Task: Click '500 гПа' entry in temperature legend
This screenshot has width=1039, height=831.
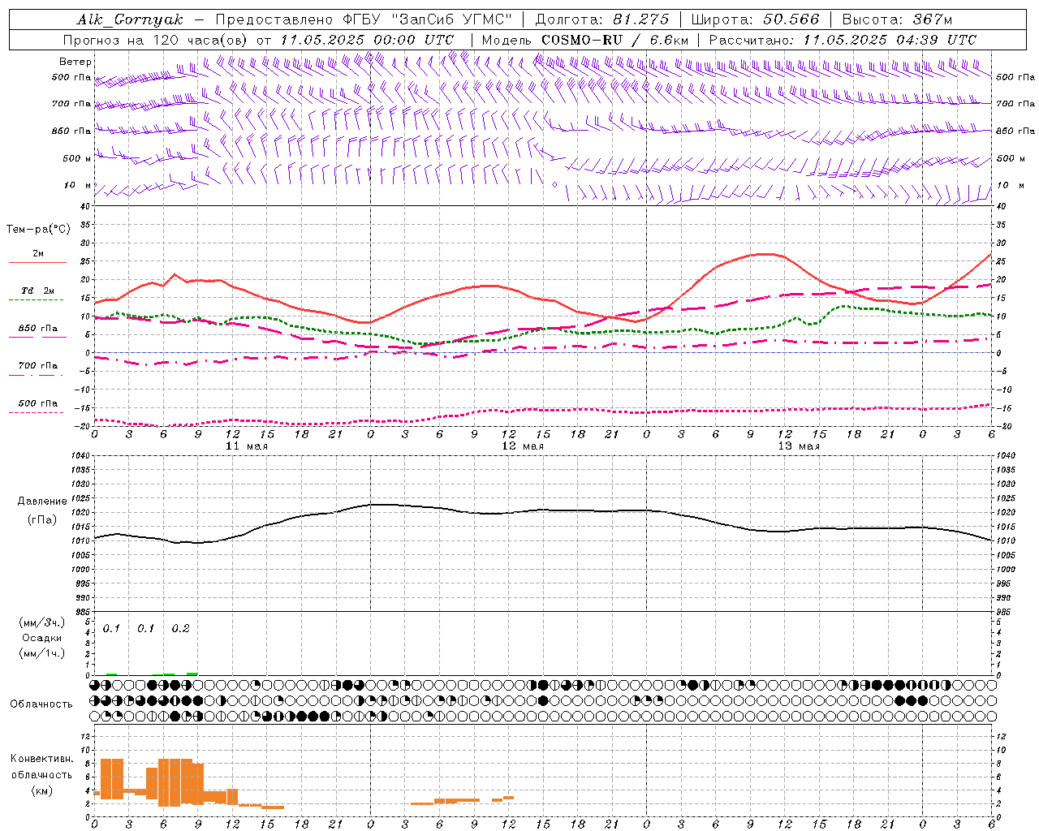Action: [37, 403]
